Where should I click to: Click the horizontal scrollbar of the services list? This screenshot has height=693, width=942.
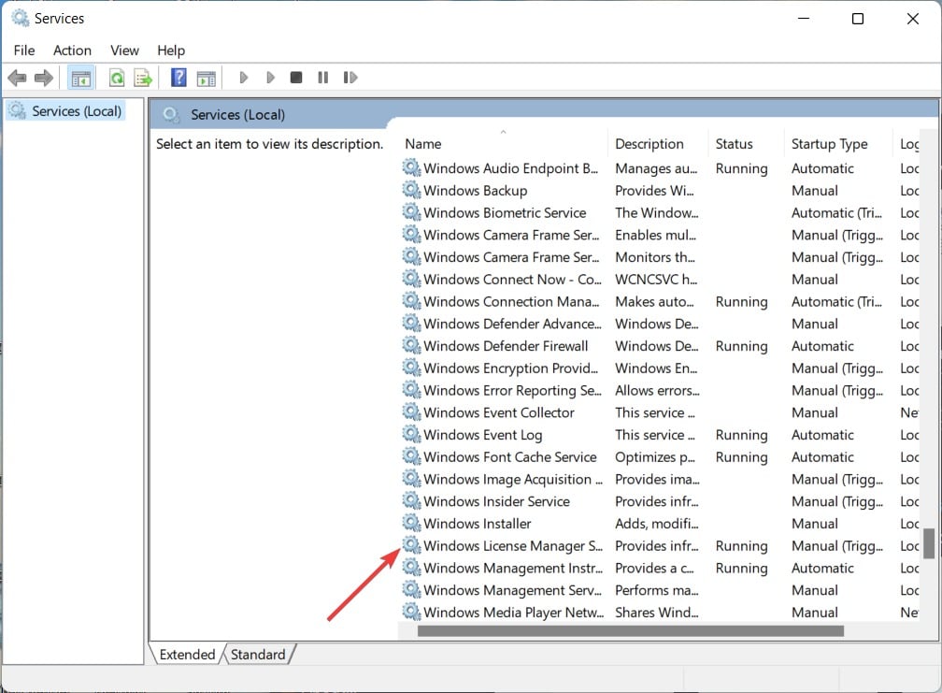(x=630, y=631)
